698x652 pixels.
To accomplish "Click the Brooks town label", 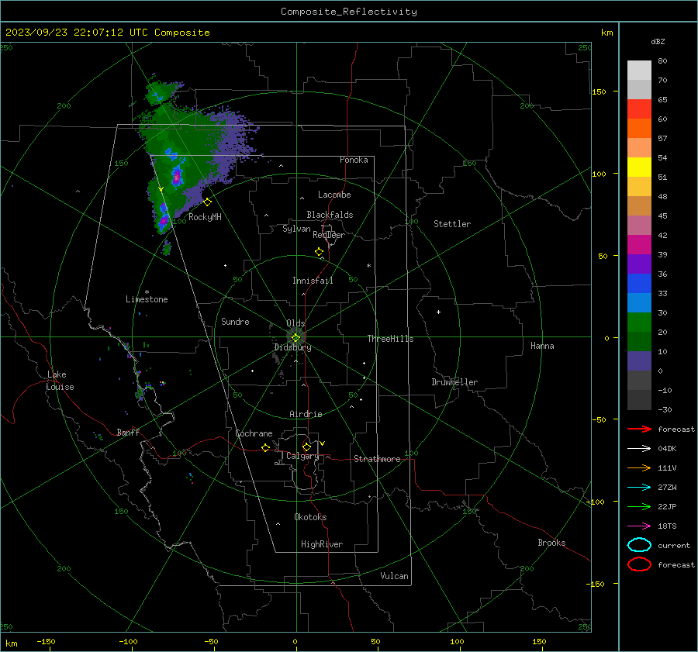I will (551, 543).
